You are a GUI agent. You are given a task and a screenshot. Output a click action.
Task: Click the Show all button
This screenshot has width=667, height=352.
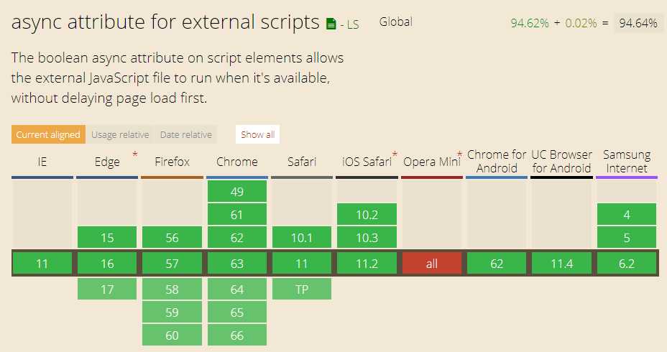pos(257,134)
